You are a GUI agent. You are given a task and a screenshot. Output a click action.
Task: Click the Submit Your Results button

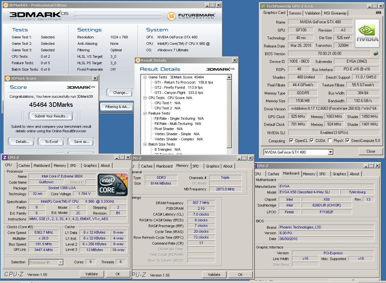(x=51, y=116)
